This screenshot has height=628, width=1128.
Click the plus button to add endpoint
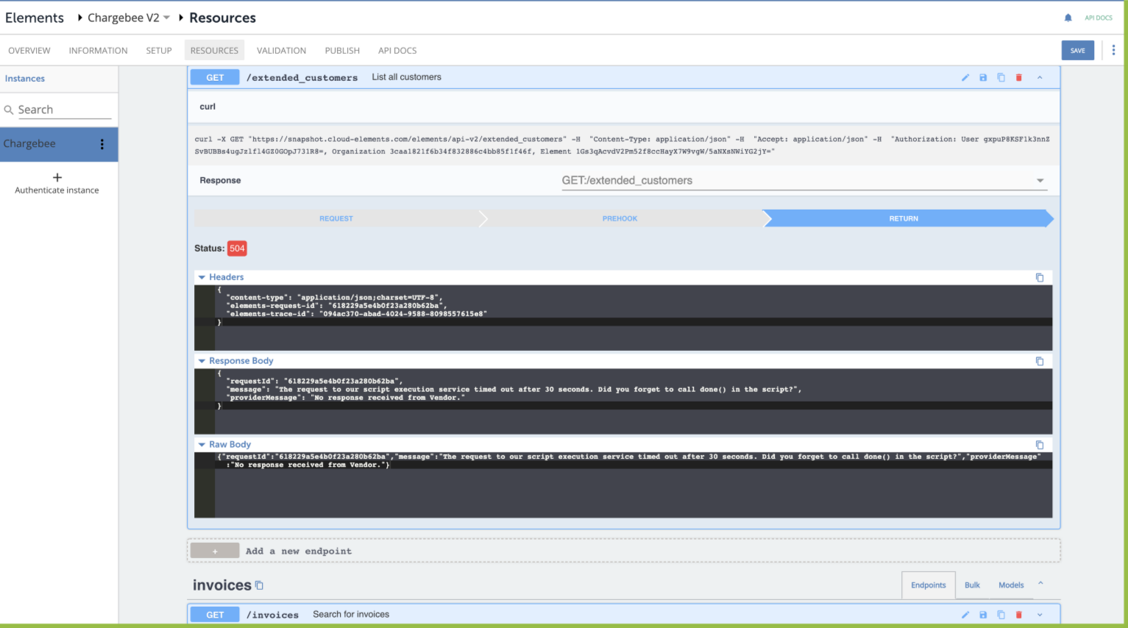point(215,551)
